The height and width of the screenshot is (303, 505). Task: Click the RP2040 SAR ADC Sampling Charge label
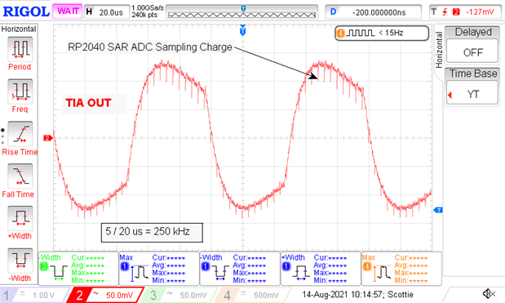point(150,47)
